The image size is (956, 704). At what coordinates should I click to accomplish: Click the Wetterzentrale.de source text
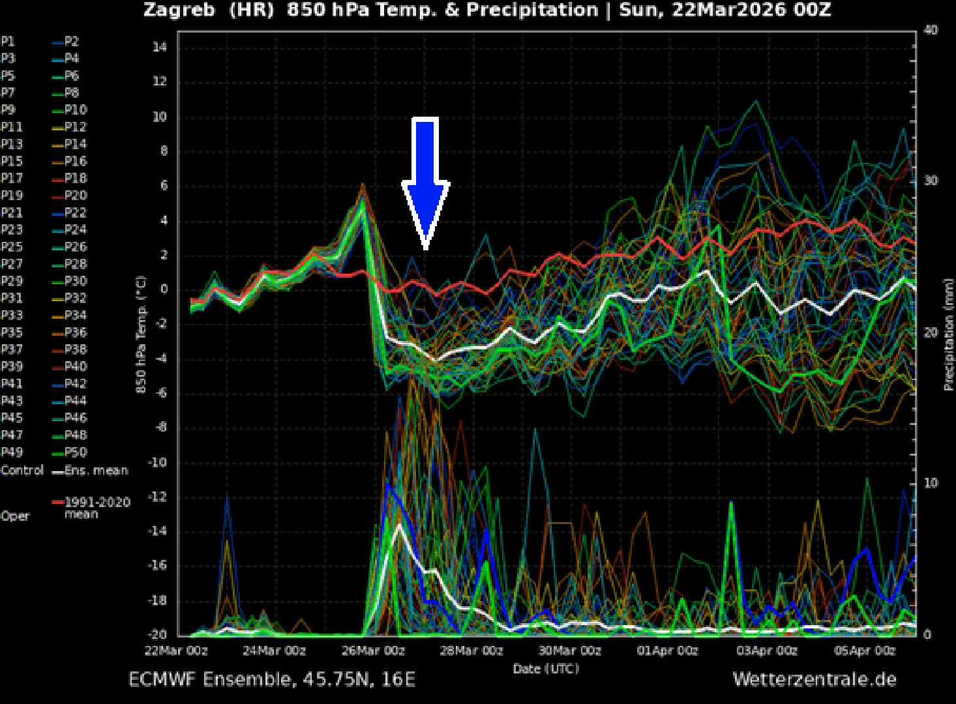[814, 679]
